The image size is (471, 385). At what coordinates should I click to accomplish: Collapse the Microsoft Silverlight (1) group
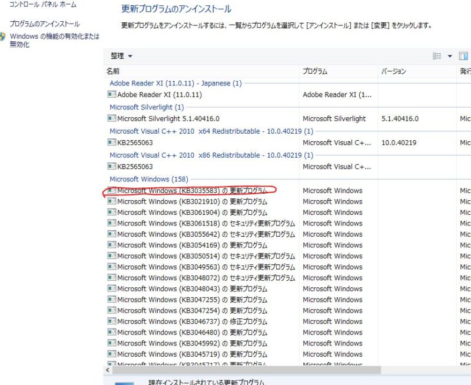pyautogui.click(x=147, y=107)
